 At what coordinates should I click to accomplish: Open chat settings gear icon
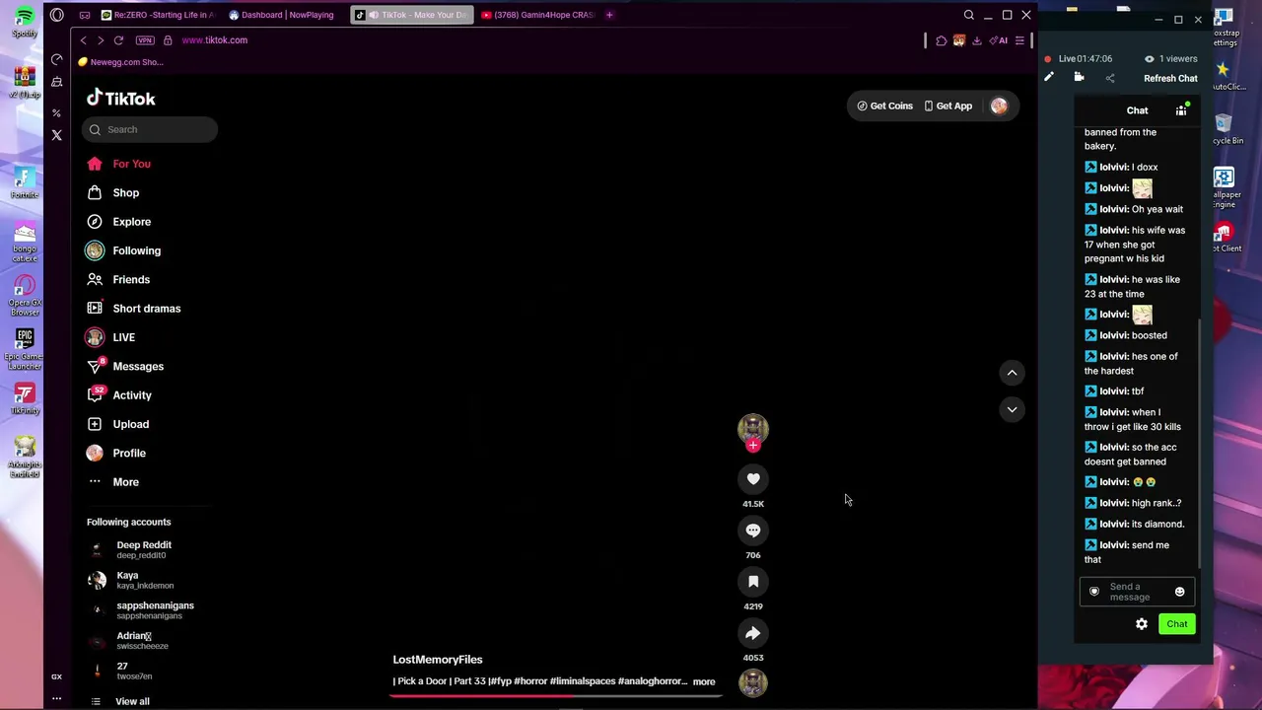click(x=1142, y=624)
